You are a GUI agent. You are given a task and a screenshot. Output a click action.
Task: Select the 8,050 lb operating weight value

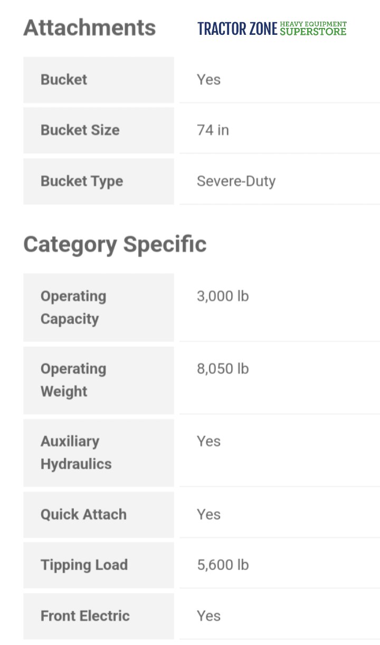click(x=223, y=368)
